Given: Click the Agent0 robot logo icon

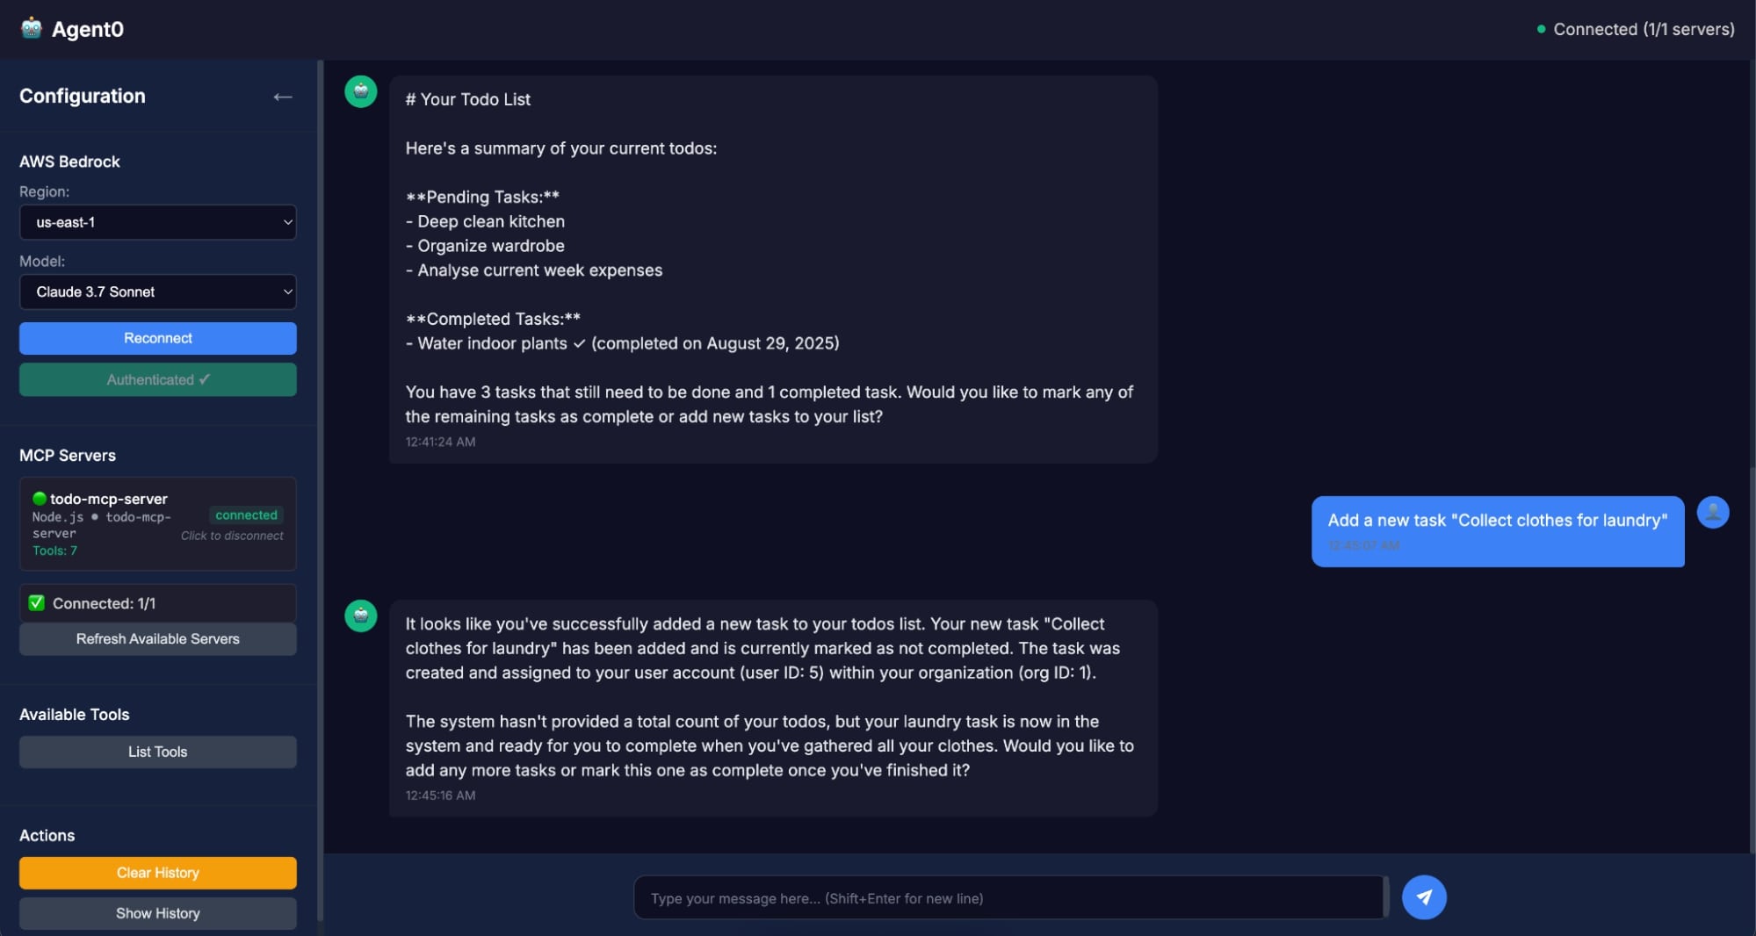Looking at the screenshot, I should click(32, 28).
